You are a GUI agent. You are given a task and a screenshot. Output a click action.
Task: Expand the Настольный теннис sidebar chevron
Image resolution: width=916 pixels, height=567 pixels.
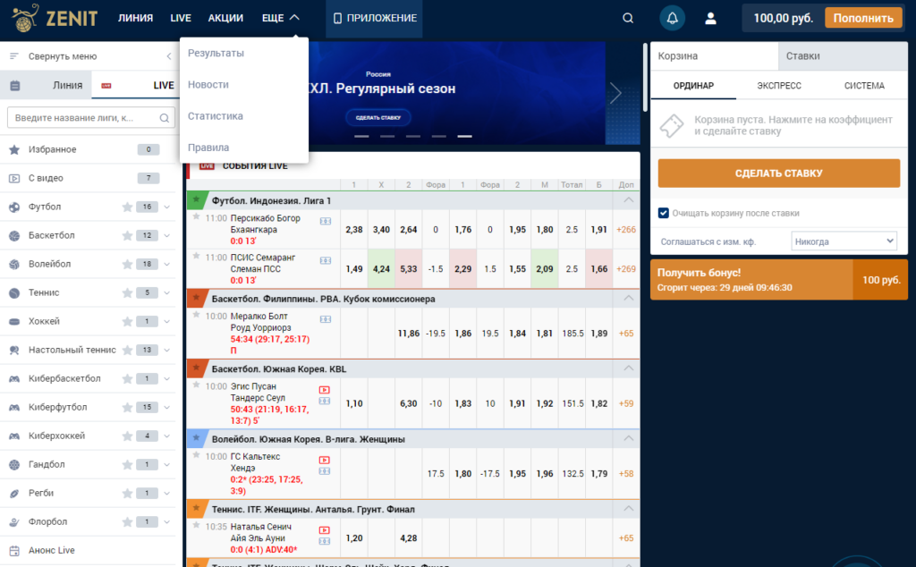tap(167, 350)
